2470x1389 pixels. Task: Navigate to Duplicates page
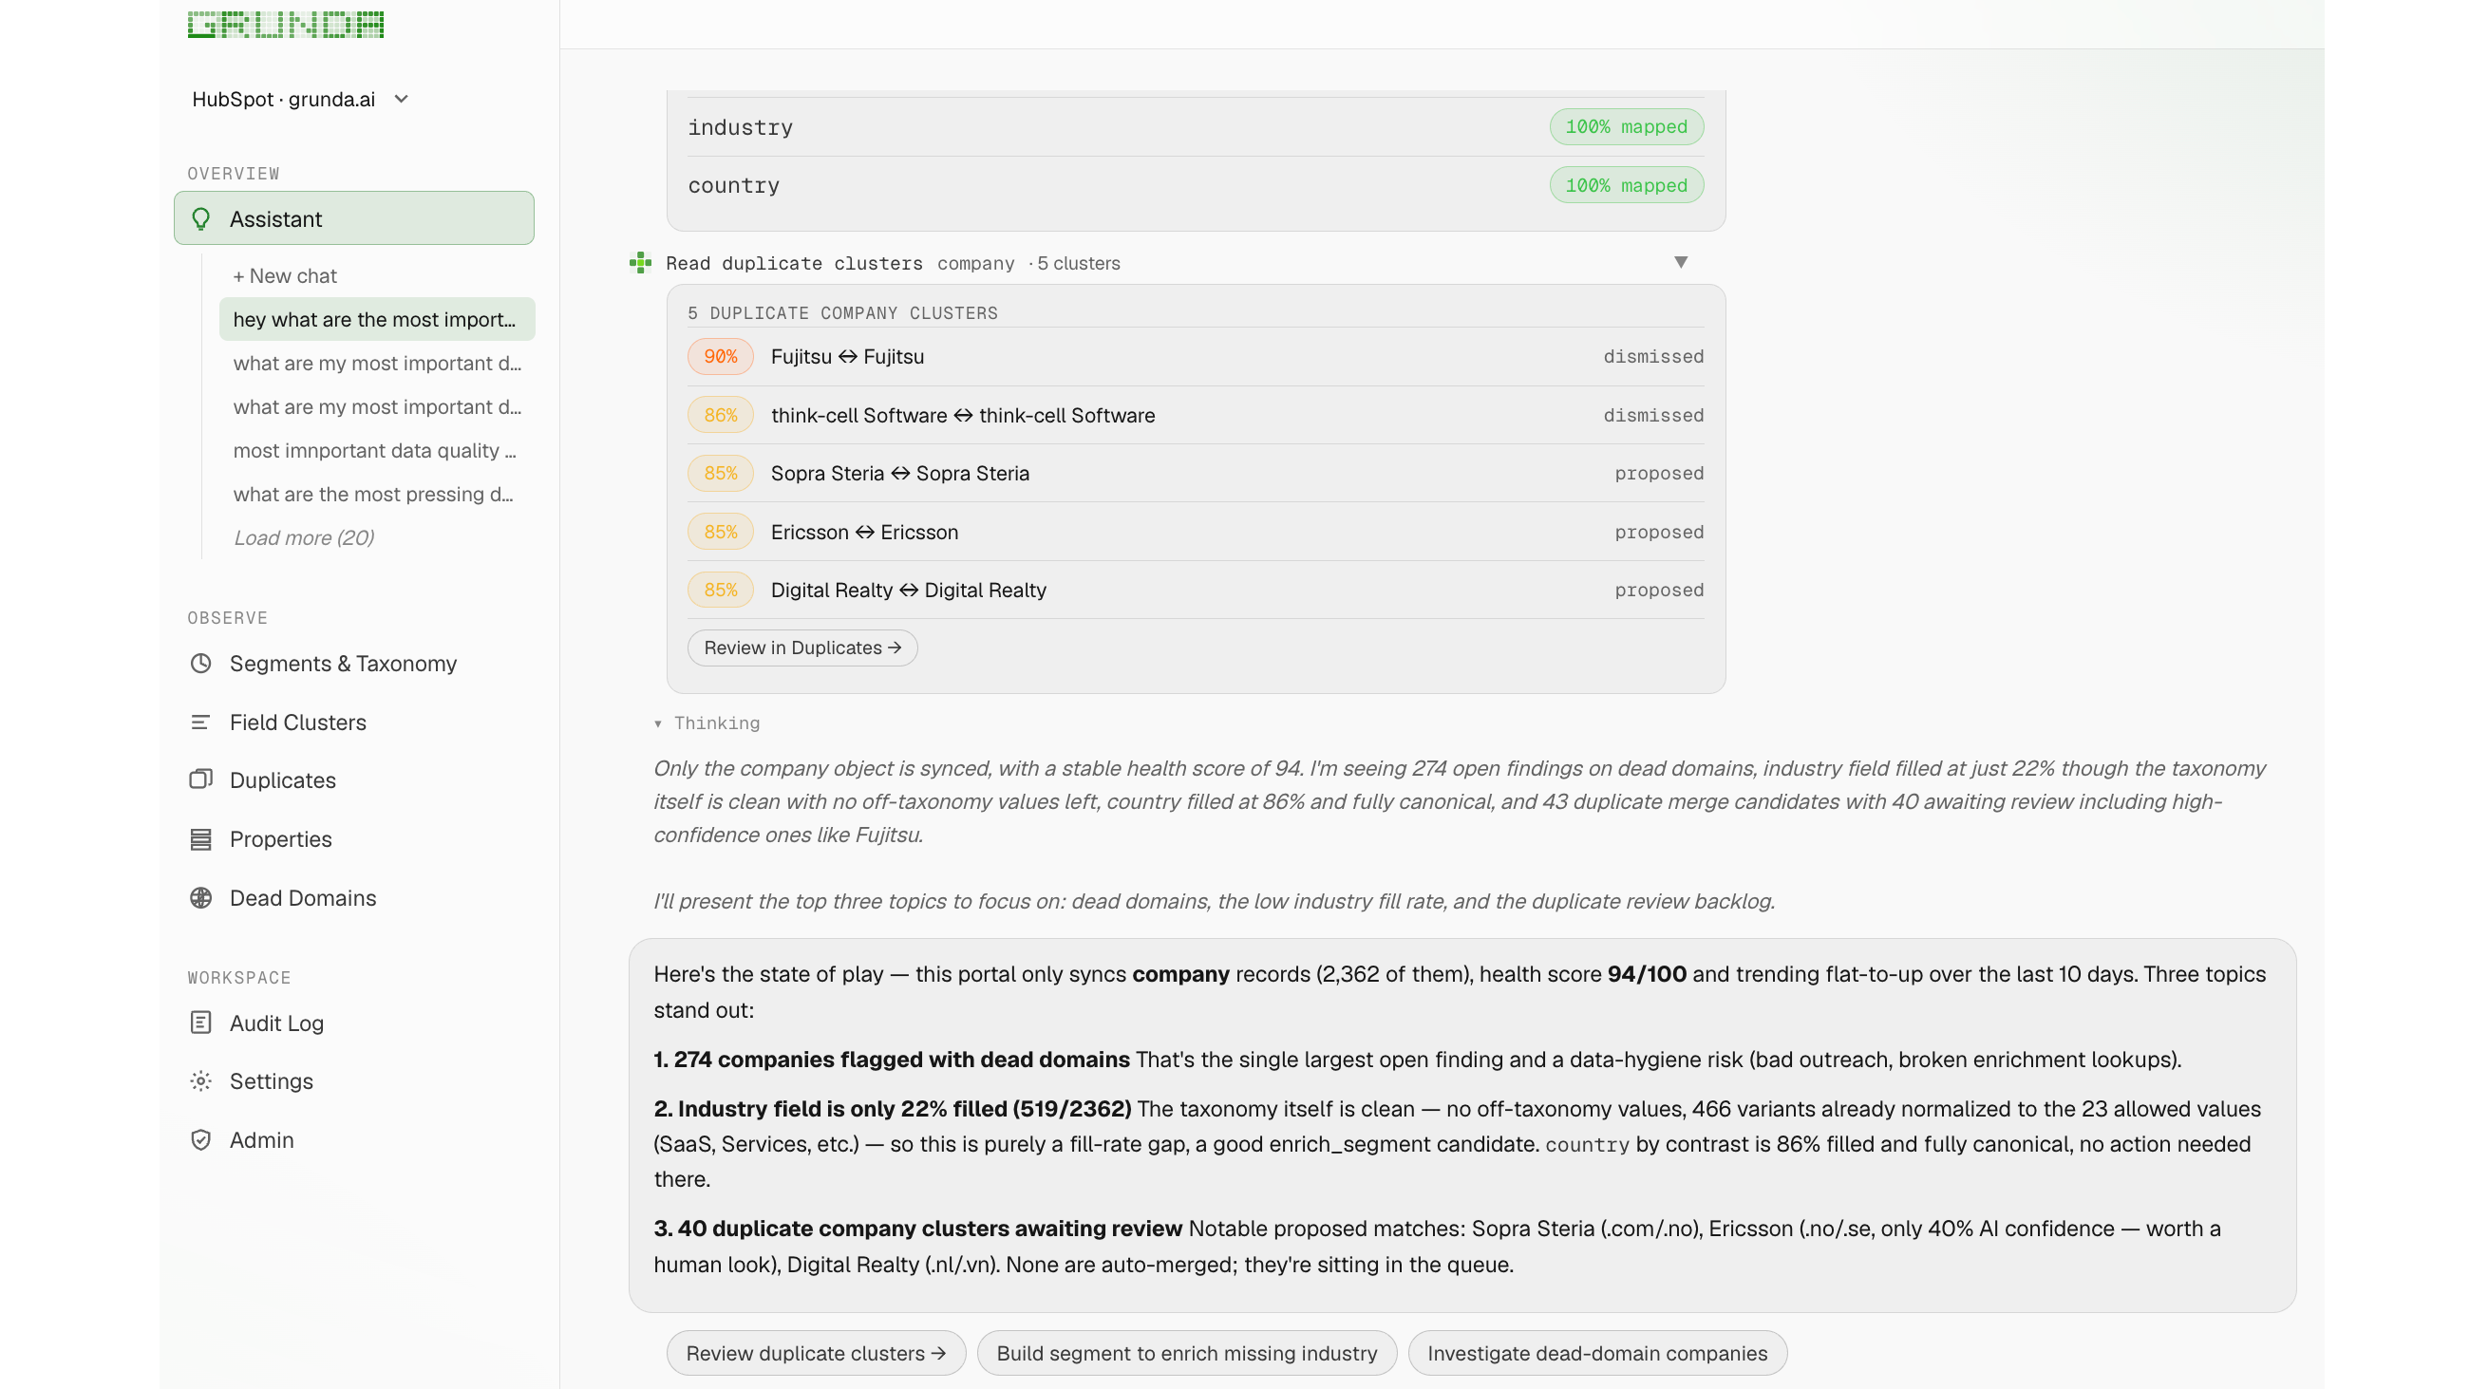click(354, 779)
